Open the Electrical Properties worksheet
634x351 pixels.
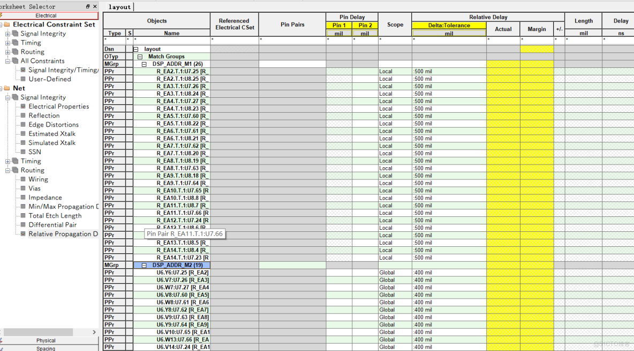pos(58,106)
